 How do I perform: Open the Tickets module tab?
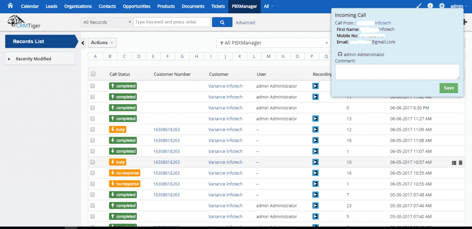tap(218, 6)
